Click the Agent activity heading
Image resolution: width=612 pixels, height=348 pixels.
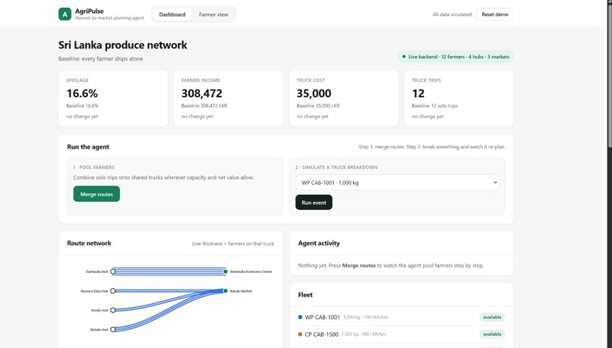[x=319, y=243]
